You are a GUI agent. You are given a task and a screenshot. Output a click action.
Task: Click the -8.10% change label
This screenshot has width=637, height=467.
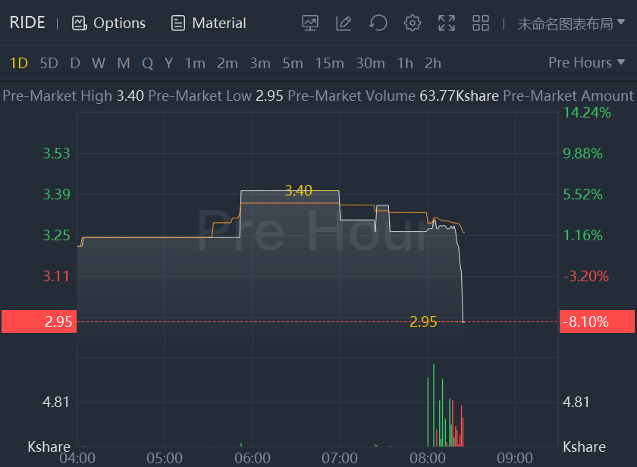point(596,321)
